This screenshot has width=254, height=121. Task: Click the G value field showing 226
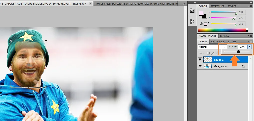coord(241,18)
